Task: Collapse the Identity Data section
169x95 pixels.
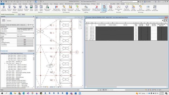Action: click(x=34, y=27)
